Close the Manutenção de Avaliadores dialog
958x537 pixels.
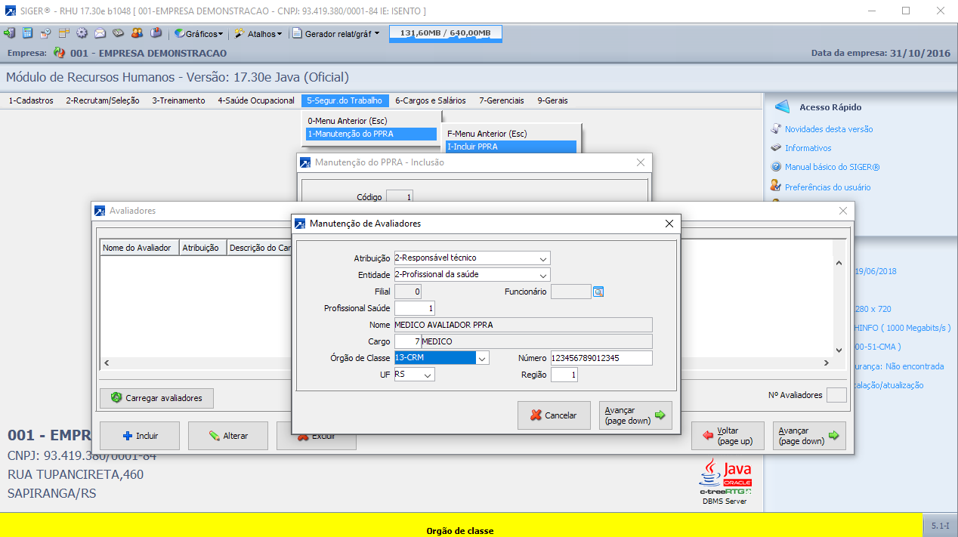point(669,224)
